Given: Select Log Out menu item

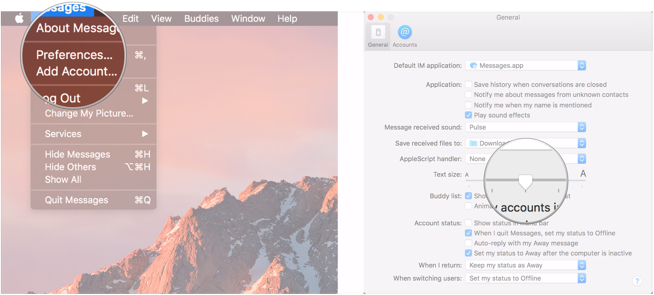Looking at the screenshot, I should [62, 98].
